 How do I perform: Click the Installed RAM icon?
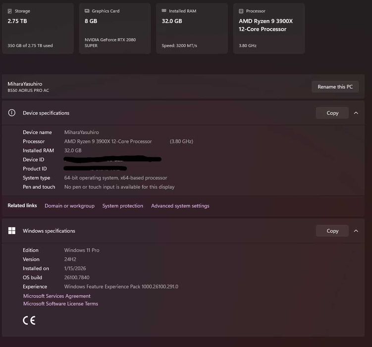tap(164, 11)
